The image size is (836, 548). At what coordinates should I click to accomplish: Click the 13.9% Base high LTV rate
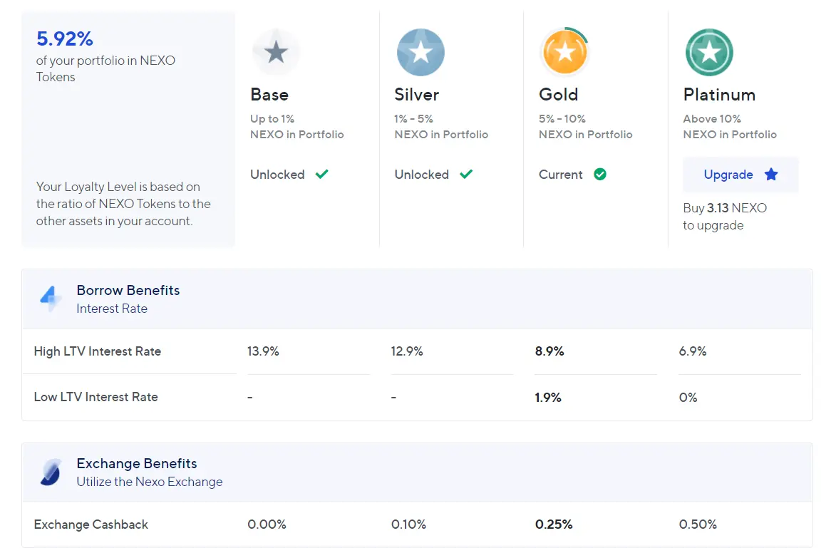coord(264,351)
